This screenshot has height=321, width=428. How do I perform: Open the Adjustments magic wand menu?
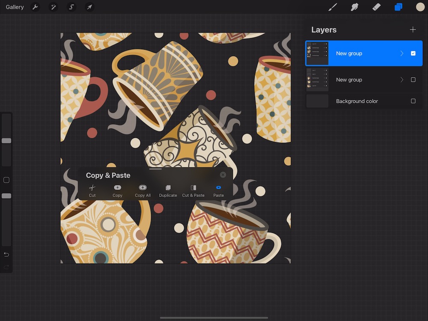click(x=53, y=7)
